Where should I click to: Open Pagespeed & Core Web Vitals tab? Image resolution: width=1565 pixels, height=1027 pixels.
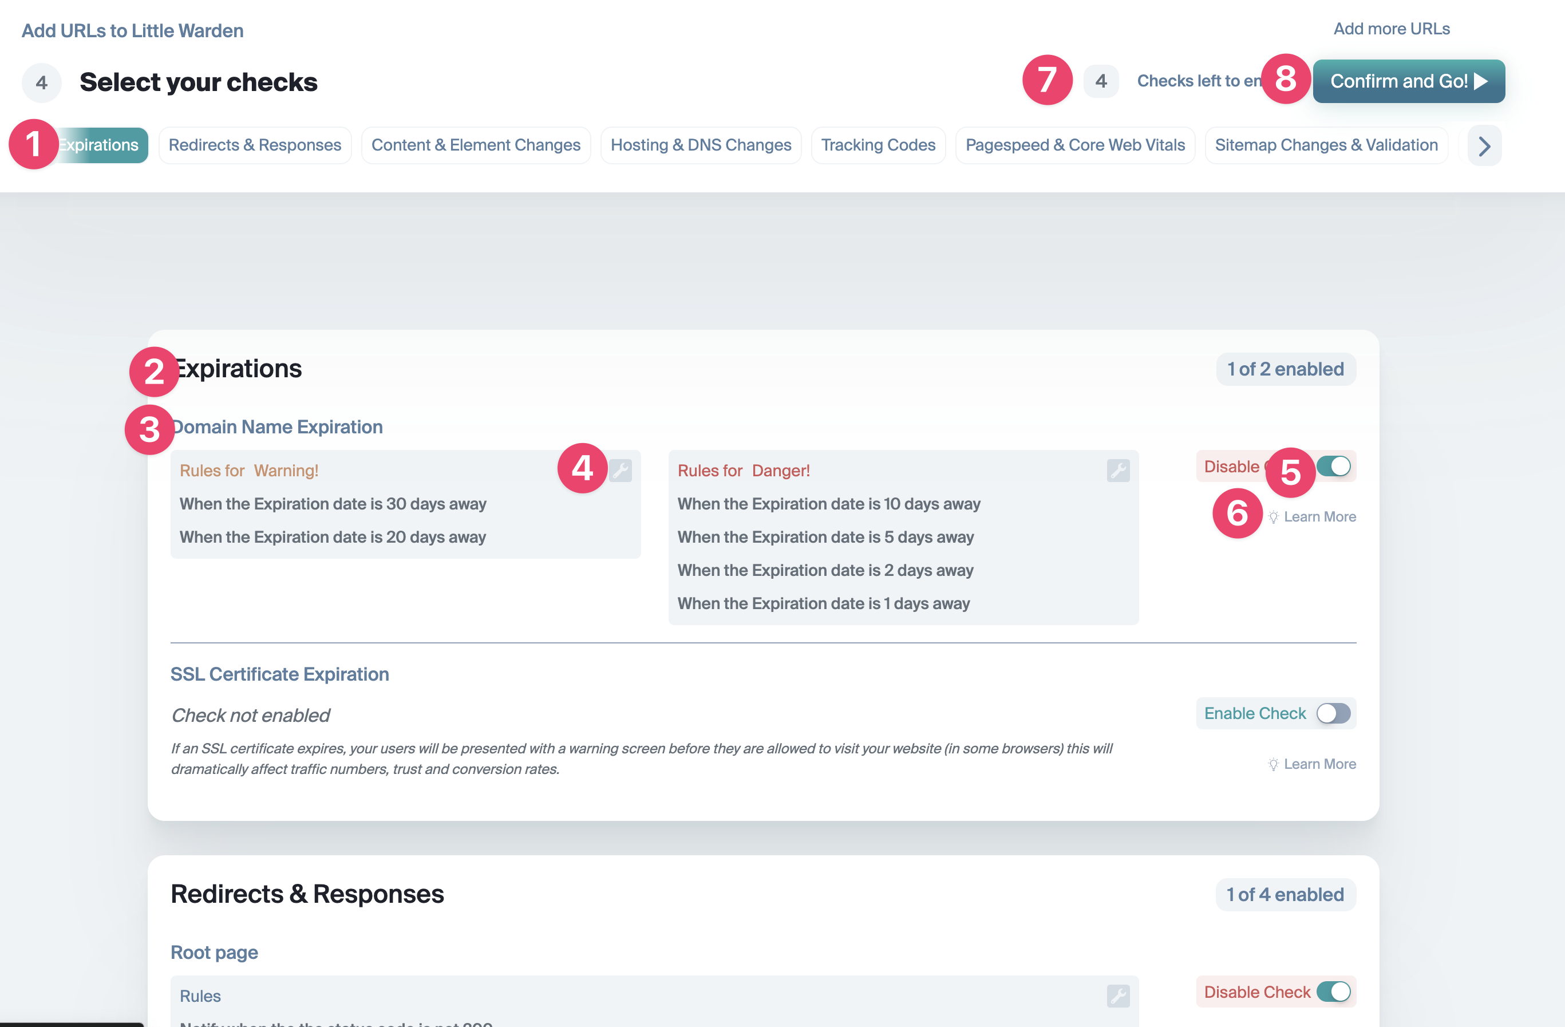click(x=1075, y=145)
